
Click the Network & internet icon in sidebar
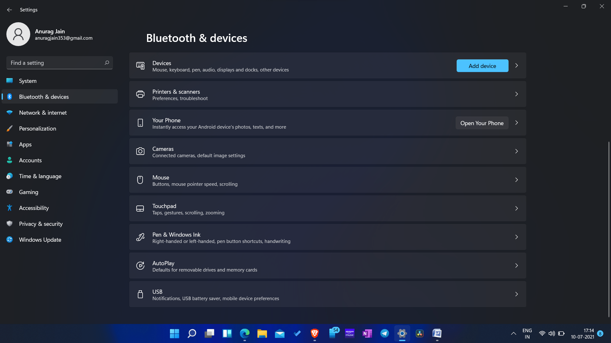pyautogui.click(x=9, y=112)
